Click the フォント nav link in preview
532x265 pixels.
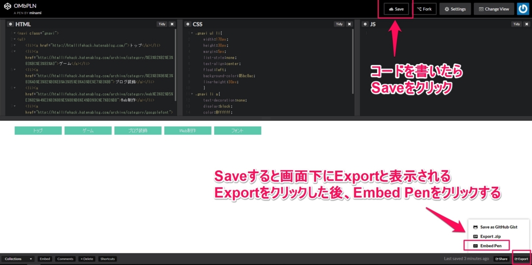[237, 131]
